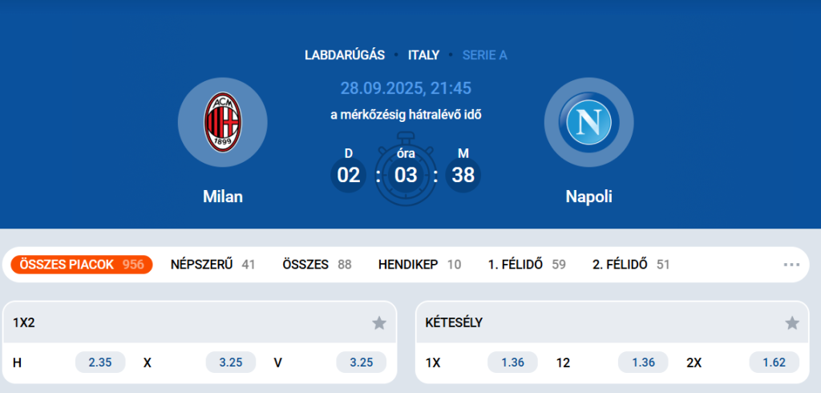Choose double chance 1X at 1.36
This screenshot has height=393, width=821.
tap(512, 363)
